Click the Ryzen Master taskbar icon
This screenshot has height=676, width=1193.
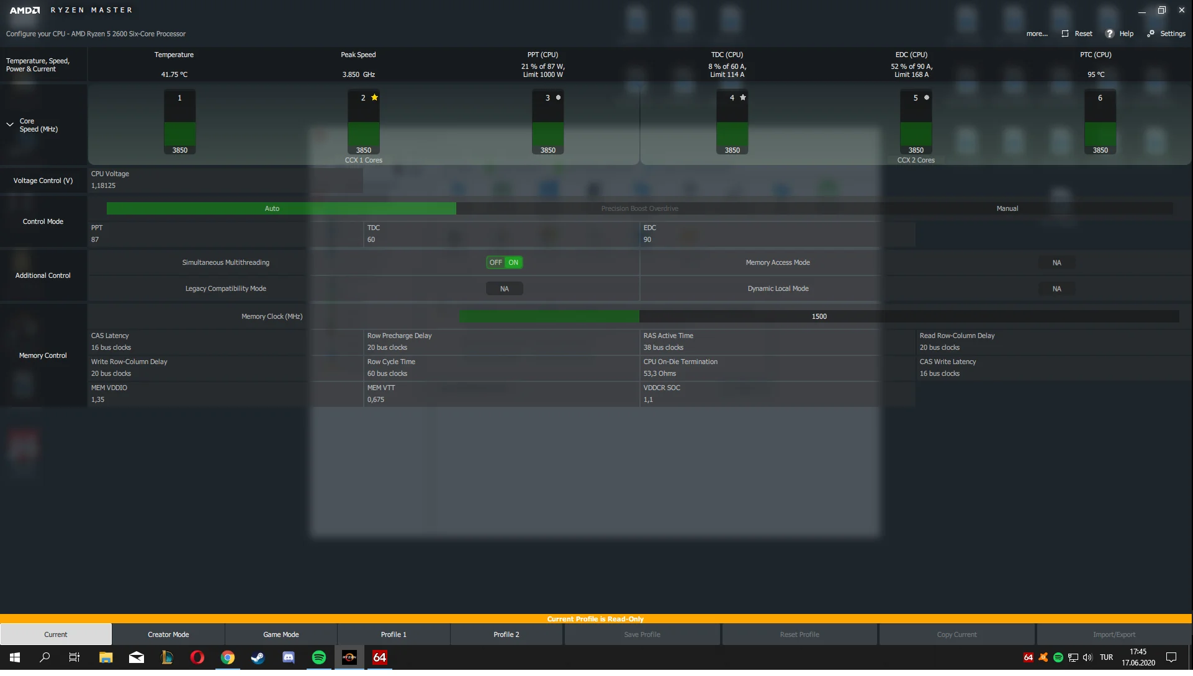point(349,657)
